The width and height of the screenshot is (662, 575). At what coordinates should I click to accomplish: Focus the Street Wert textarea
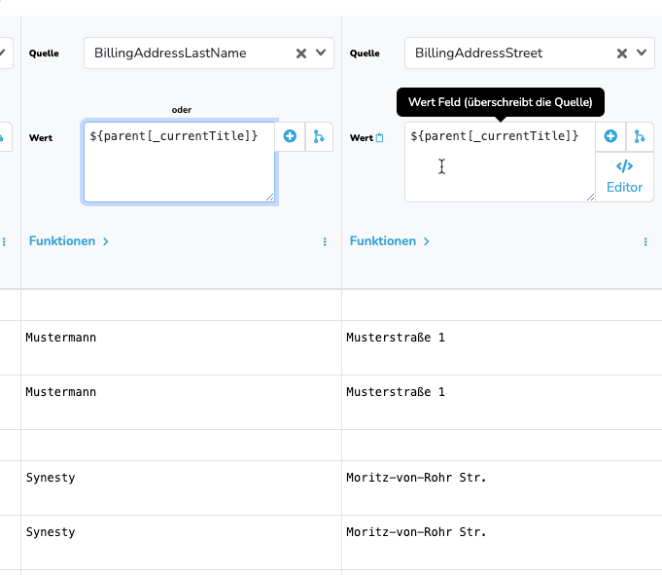tap(500, 162)
